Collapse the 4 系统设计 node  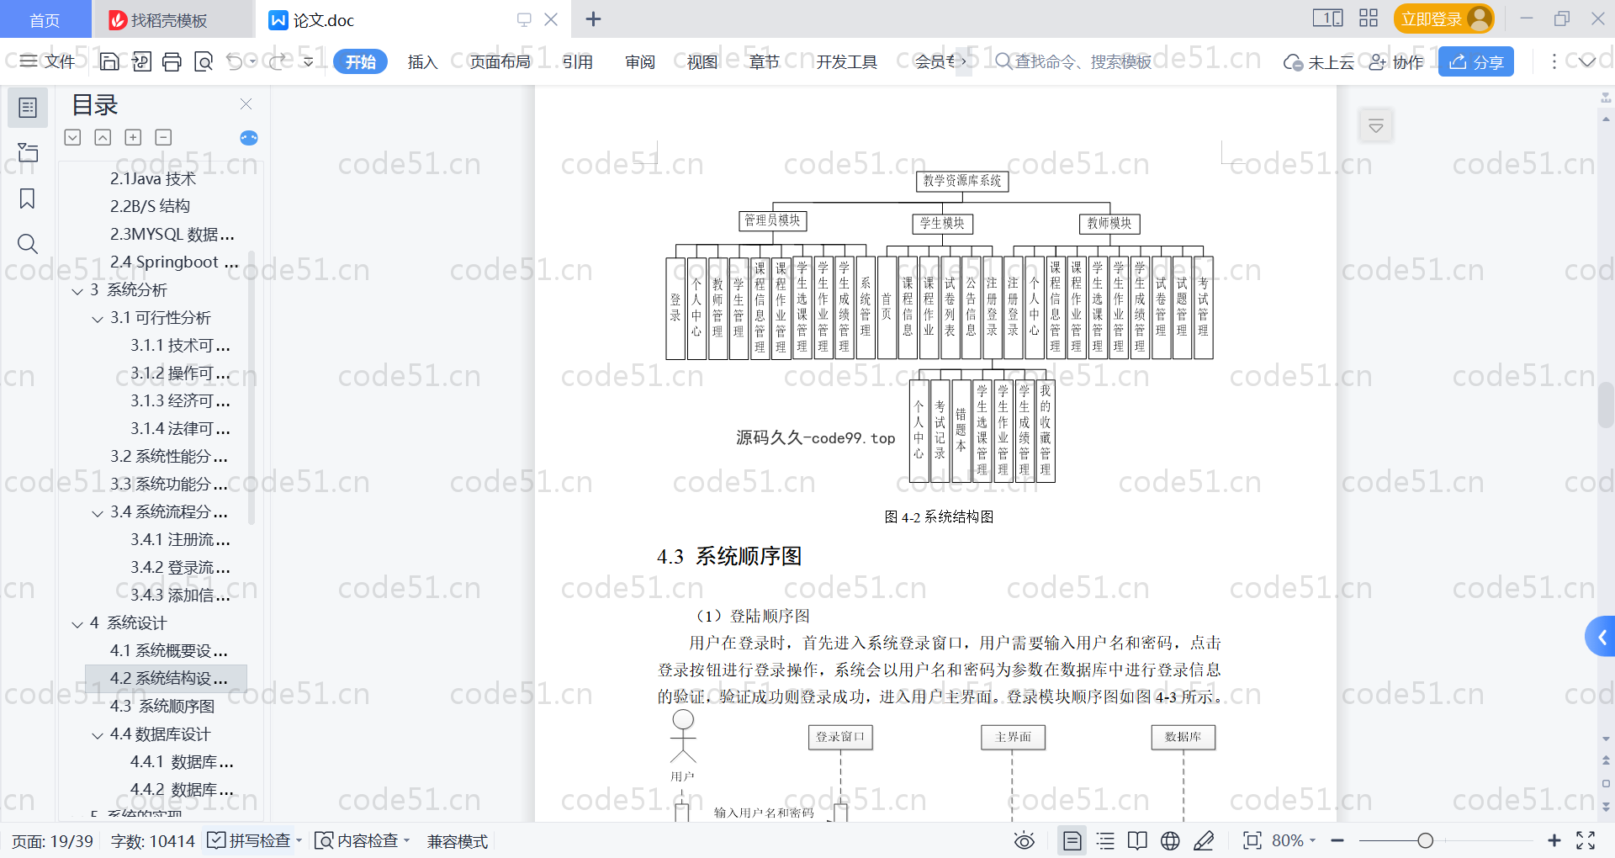coord(77,624)
